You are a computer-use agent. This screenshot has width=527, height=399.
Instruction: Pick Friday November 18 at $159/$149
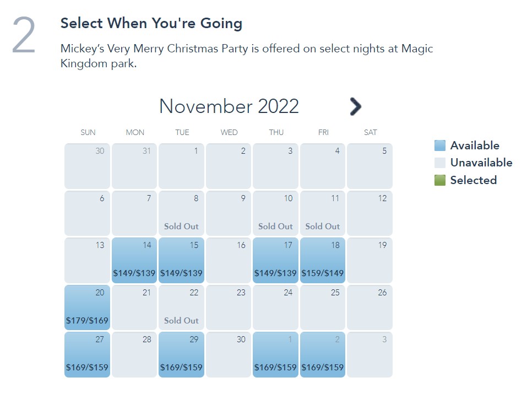[x=323, y=260]
